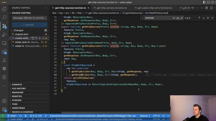Open the Accounts menu

click(x=4, y=101)
